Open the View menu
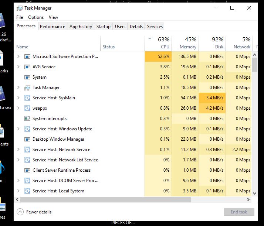This screenshot has width=264, height=226. click(x=53, y=17)
